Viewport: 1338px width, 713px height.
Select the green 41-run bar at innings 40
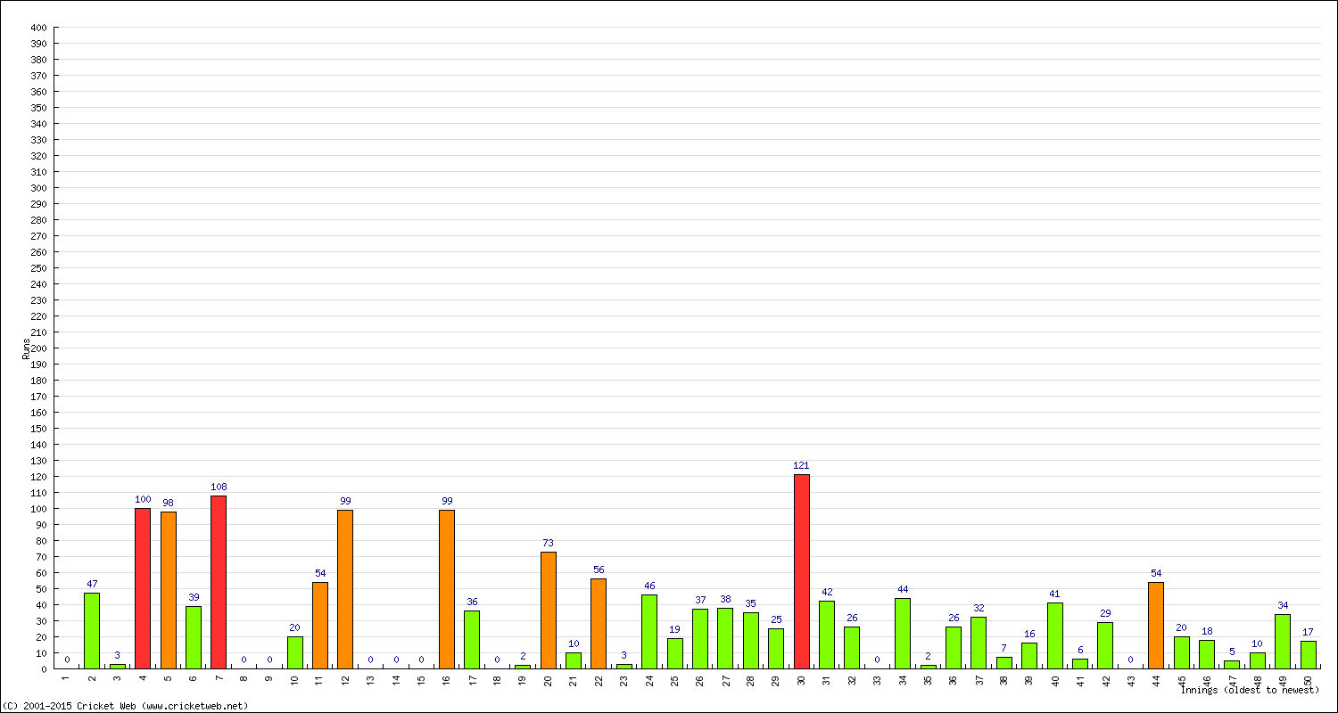1055,635
